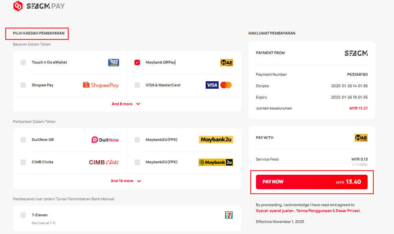The width and height of the screenshot is (394, 234).
Task: Click the DuitNow QR label
Action: coord(43,140)
